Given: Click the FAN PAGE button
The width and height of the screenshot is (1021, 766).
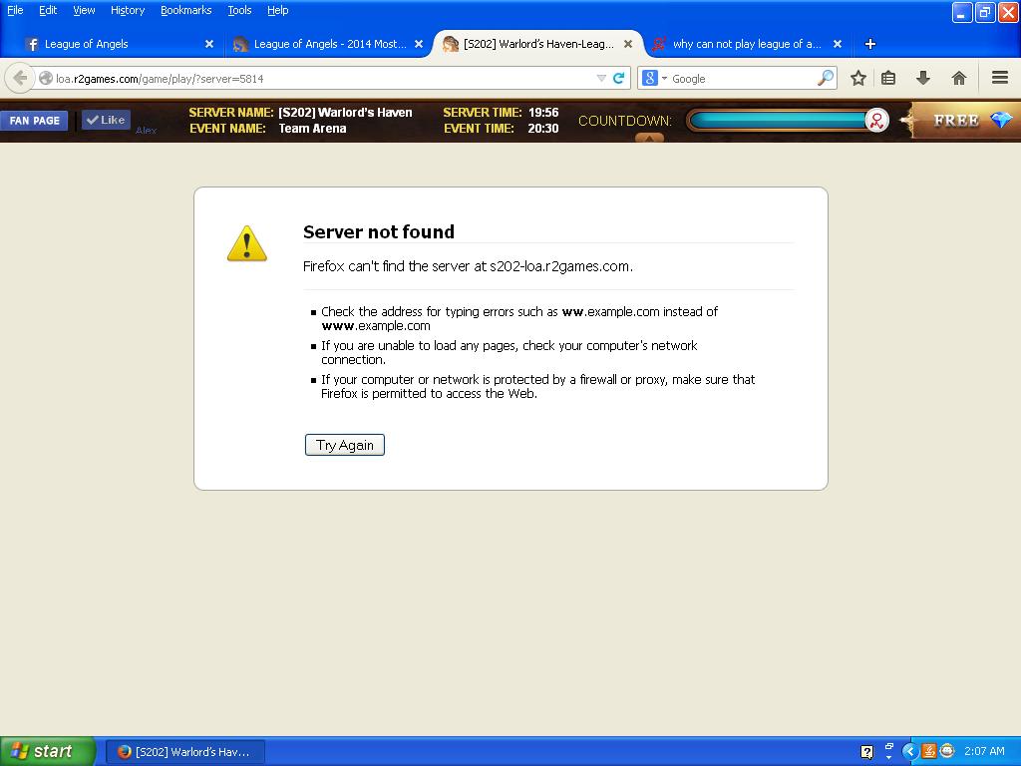Looking at the screenshot, I should coord(35,121).
